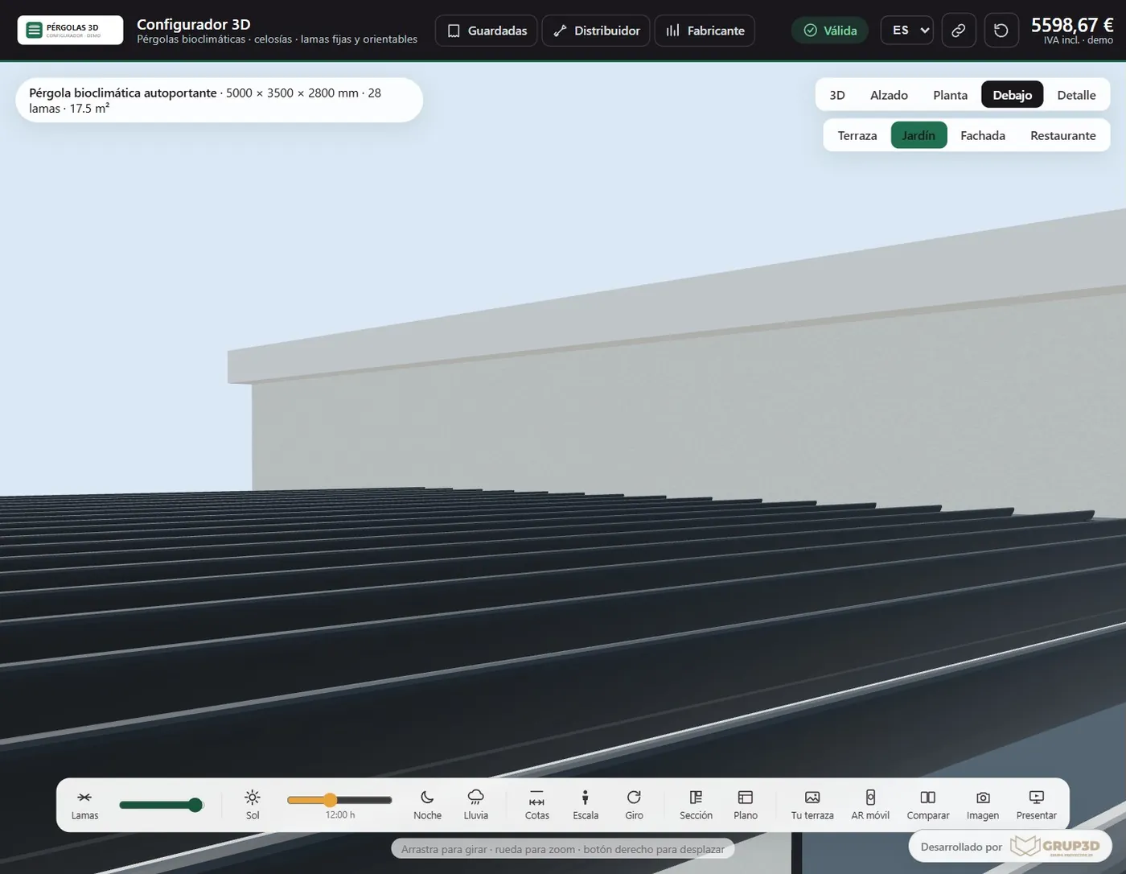Toggle the Escala human figure

point(586,805)
